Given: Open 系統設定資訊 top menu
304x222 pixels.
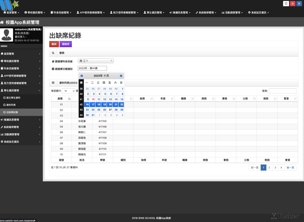Looking at the screenshot, I should click(258, 13).
